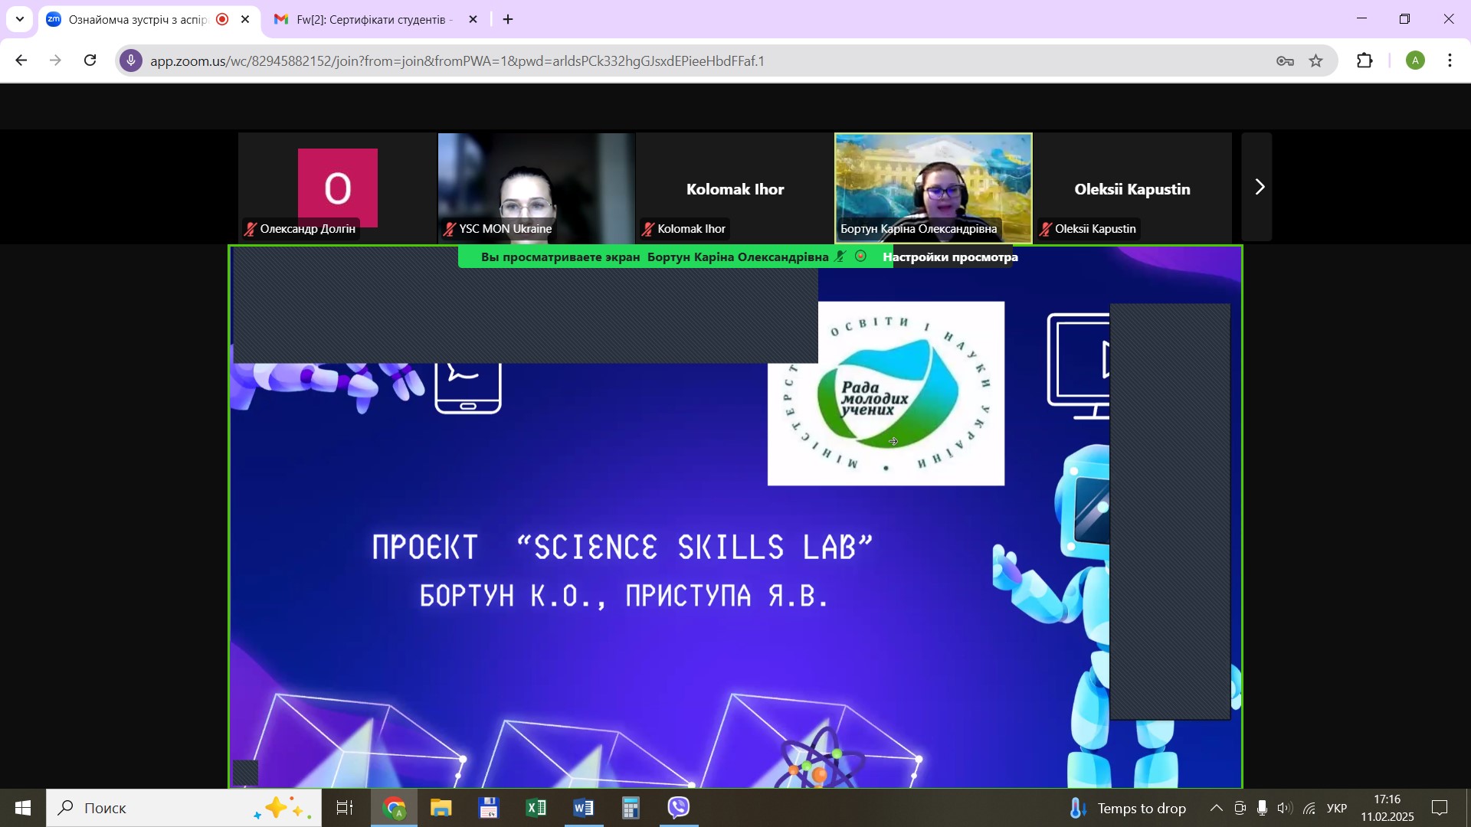Click the muted mic icon beside YSC MON Ukraine
1471x827 pixels.
click(x=450, y=229)
